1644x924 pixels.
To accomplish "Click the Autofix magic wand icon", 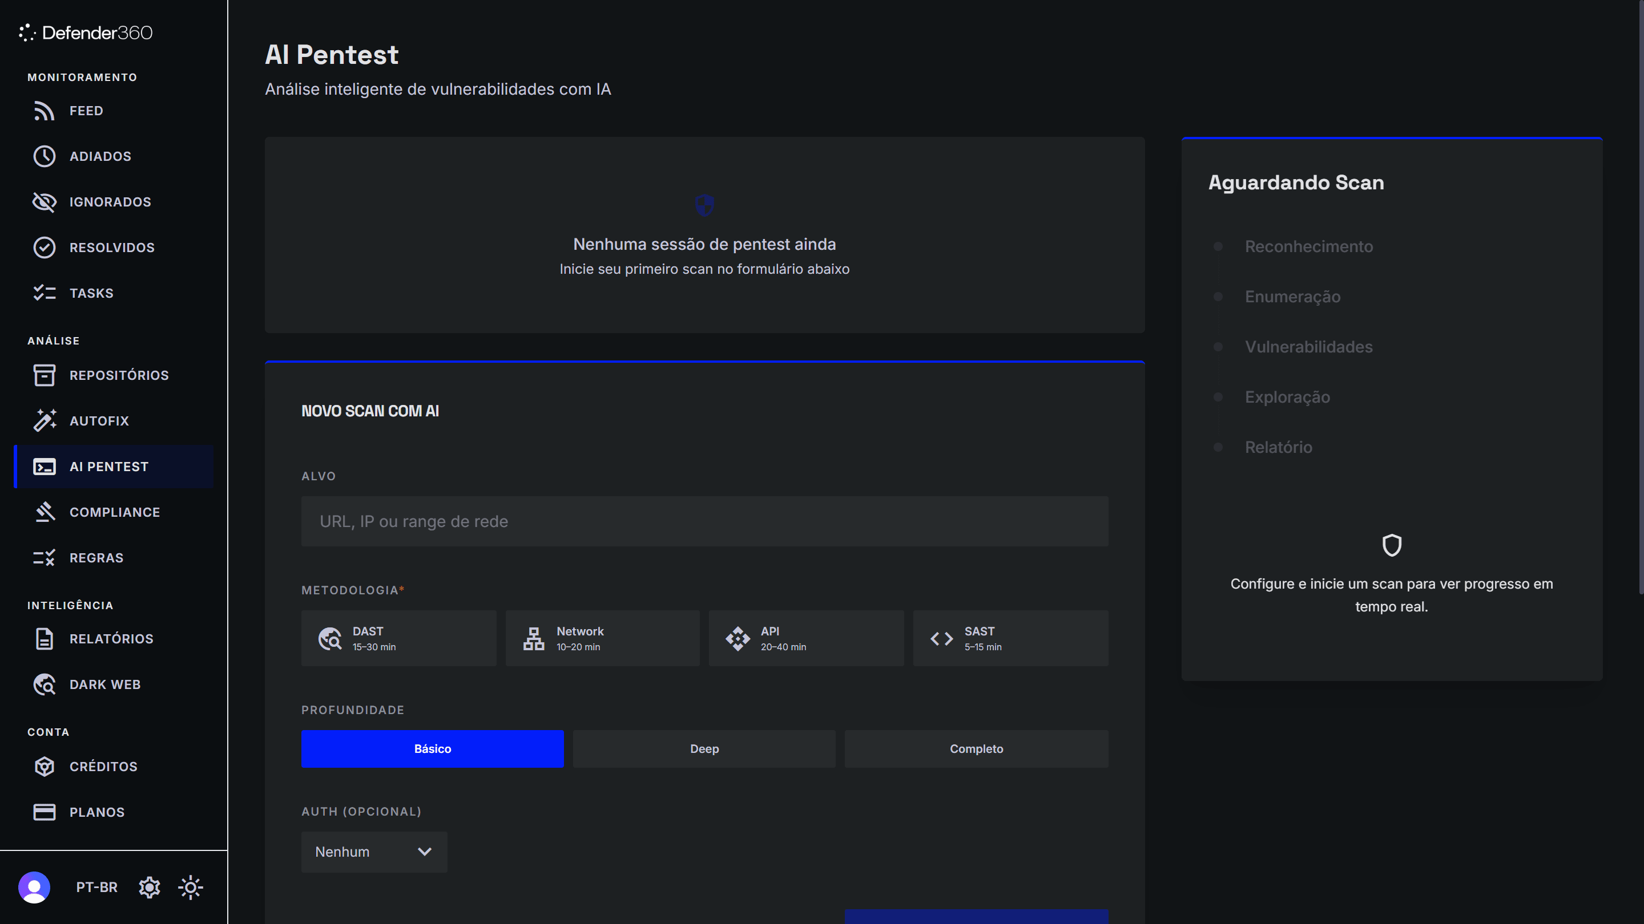I will click(44, 421).
